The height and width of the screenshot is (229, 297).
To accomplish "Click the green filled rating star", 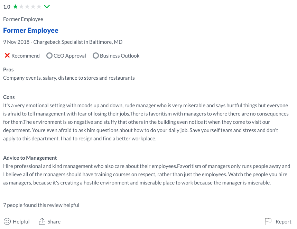I will [16, 7].
